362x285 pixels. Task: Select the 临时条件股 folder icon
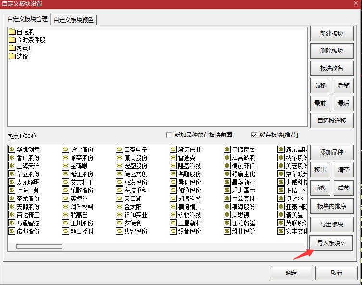pyautogui.click(x=12, y=40)
